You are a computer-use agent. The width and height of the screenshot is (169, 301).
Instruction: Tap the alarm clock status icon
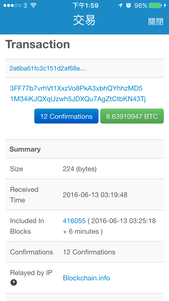click(129, 5)
